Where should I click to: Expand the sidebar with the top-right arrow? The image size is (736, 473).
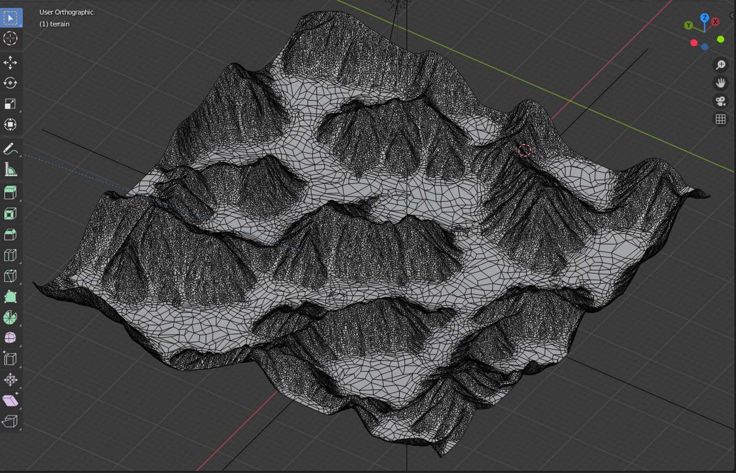pos(732,15)
